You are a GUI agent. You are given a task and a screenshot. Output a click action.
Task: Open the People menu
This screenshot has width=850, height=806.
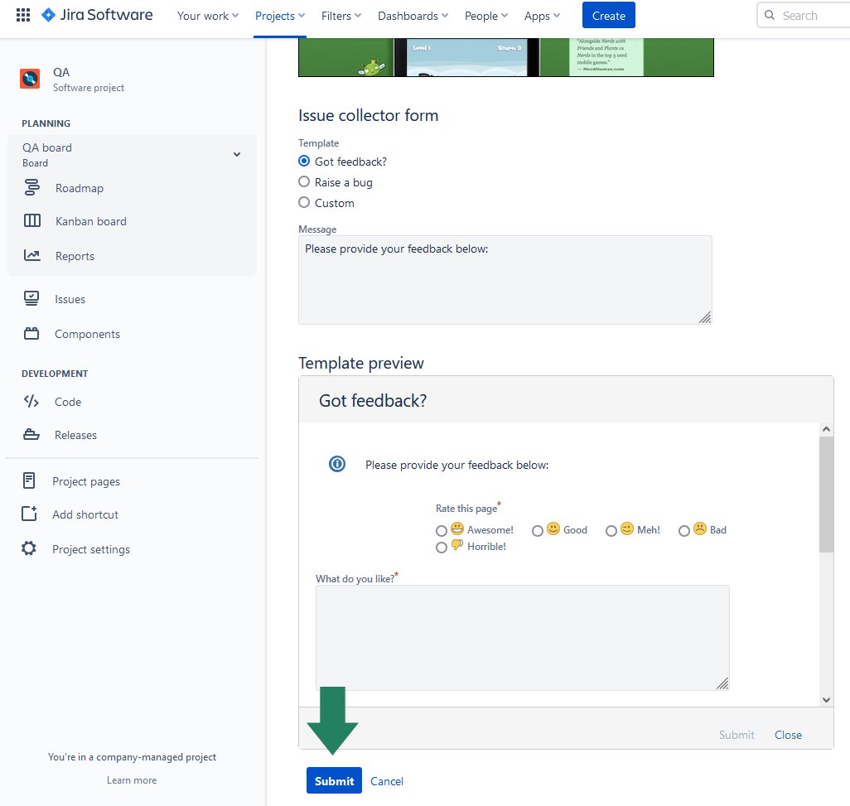coord(485,15)
